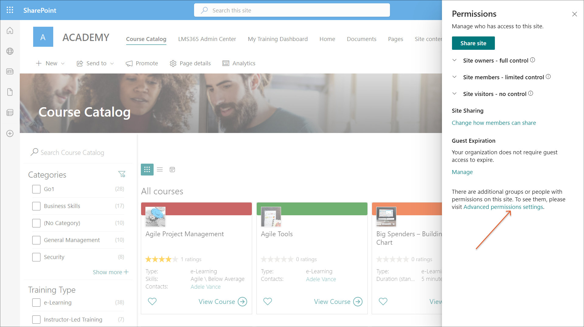Check the Business Skills category checkbox
Image resolution: width=584 pixels, height=327 pixels.
(36, 206)
